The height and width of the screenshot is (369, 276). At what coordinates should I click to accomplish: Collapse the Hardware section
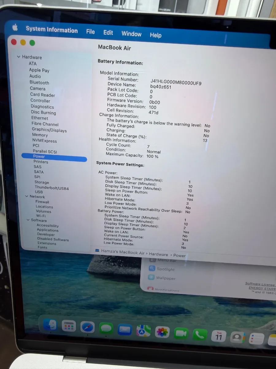click(19, 57)
